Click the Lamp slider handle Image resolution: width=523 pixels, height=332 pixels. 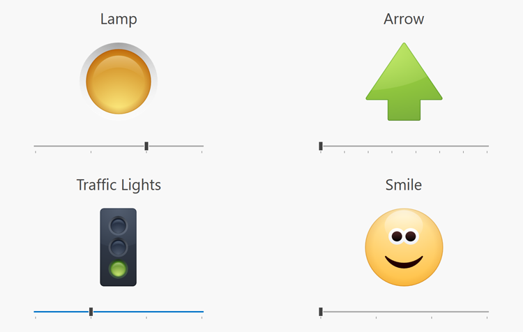(x=146, y=146)
